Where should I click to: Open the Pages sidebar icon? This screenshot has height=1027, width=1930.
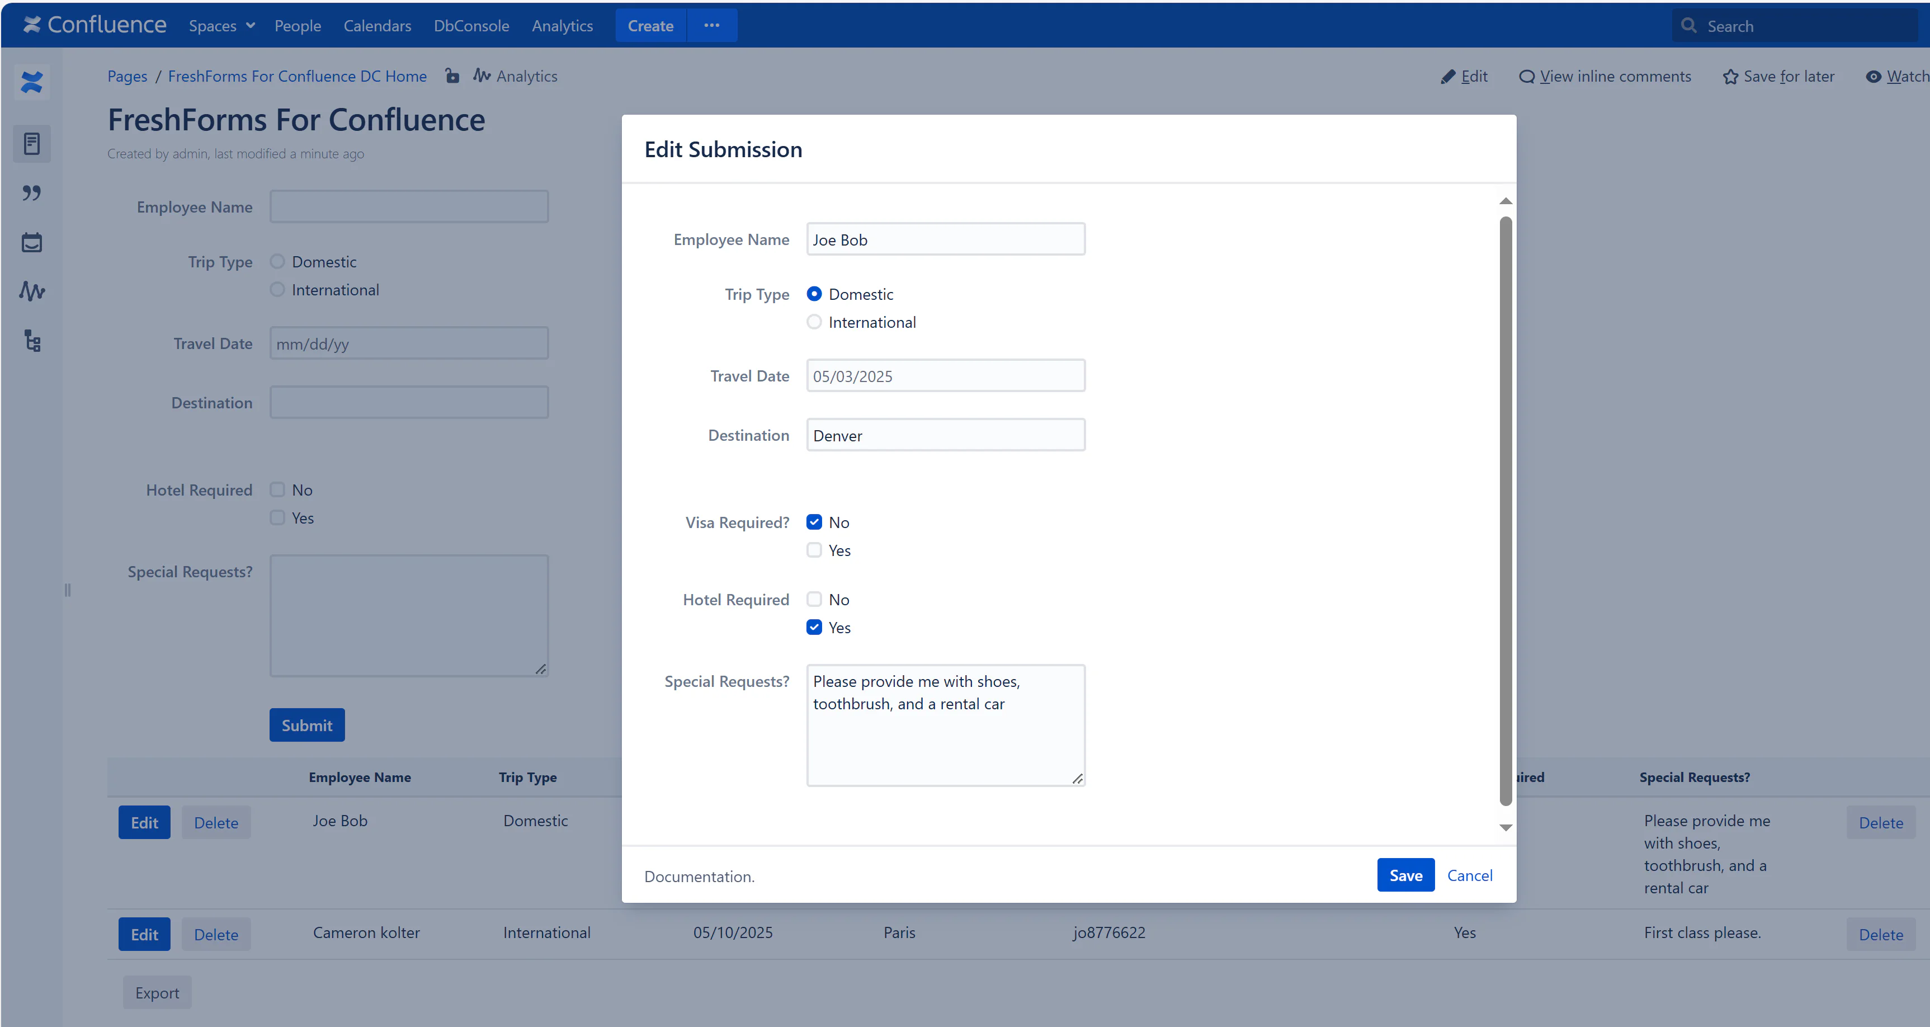31,143
